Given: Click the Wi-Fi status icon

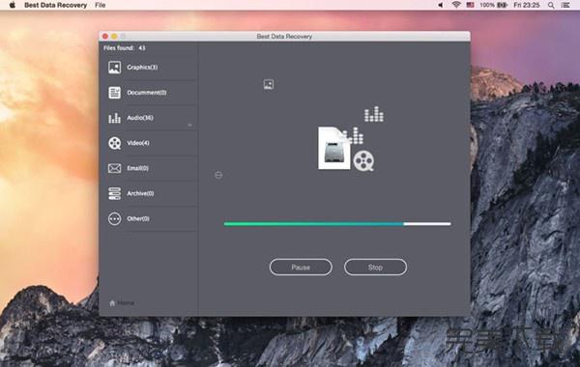Looking at the screenshot, I should (456, 5).
